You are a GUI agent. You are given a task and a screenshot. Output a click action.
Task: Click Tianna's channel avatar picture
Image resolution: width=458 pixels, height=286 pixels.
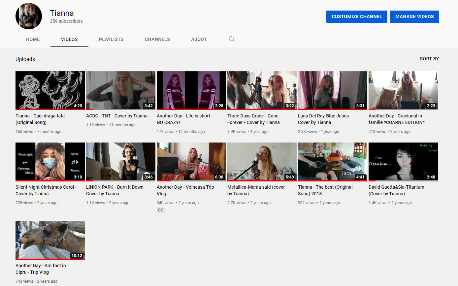click(x=29, y=16)
